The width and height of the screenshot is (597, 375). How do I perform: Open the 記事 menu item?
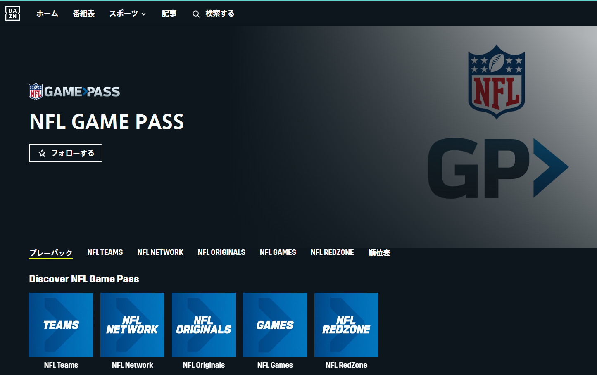coord(169,13)
